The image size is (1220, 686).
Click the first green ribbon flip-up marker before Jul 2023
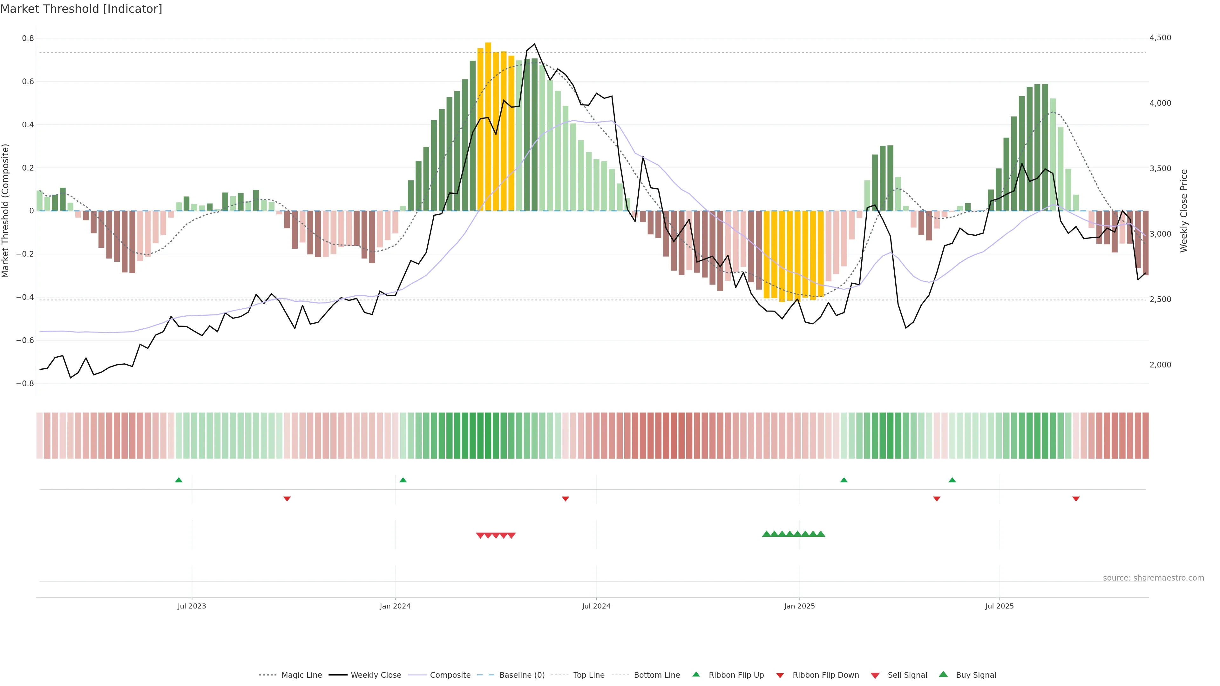click(179, 480)
